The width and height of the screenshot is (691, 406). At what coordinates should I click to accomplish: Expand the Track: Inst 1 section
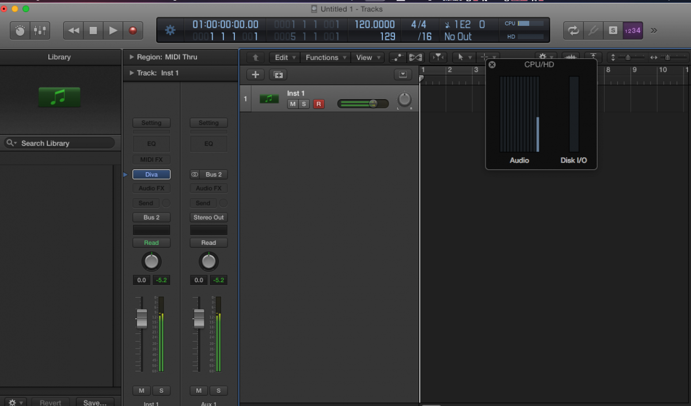[x=131, y=73]
